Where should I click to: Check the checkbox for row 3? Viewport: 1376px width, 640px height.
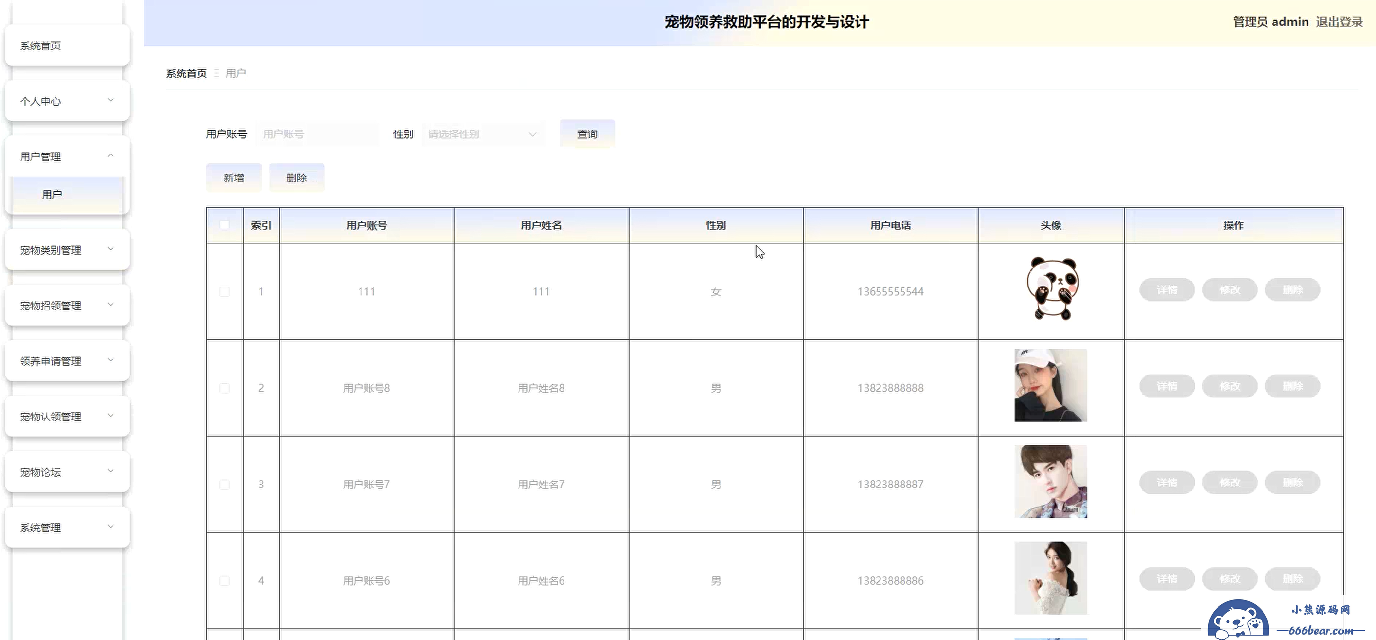225,484
